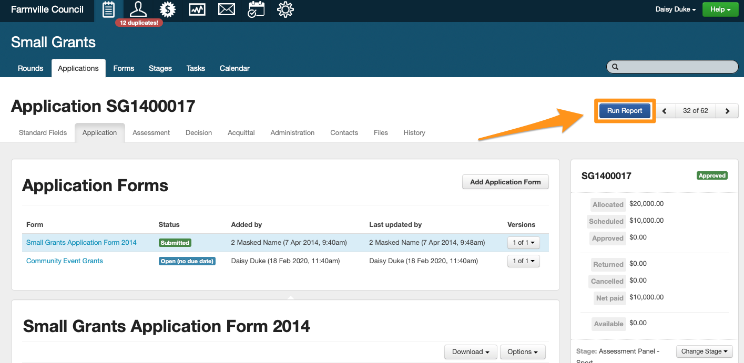Open the green Help dropdown
744x363 pixels.
[720, 9]
